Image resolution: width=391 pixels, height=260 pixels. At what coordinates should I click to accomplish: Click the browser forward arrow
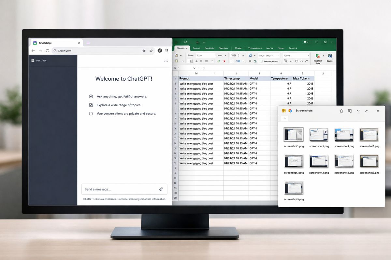tap(40, 51)
